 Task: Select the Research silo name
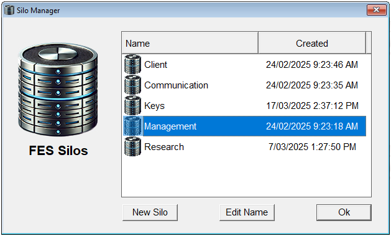[164, 147]
